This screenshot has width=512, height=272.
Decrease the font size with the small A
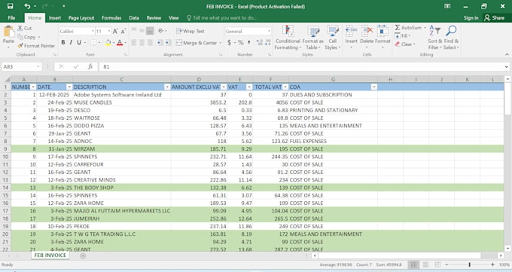click(x=123, y=32)
